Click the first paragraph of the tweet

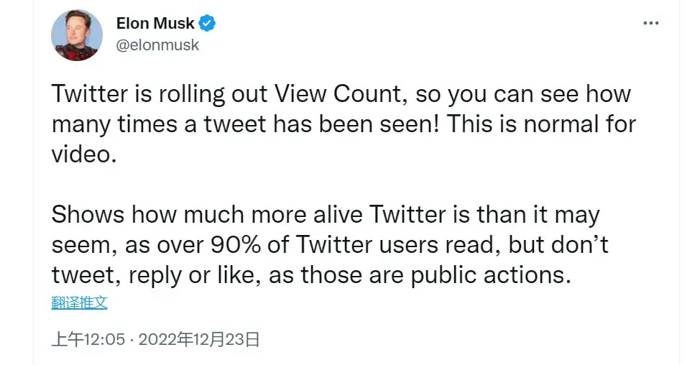pos(343,124)
